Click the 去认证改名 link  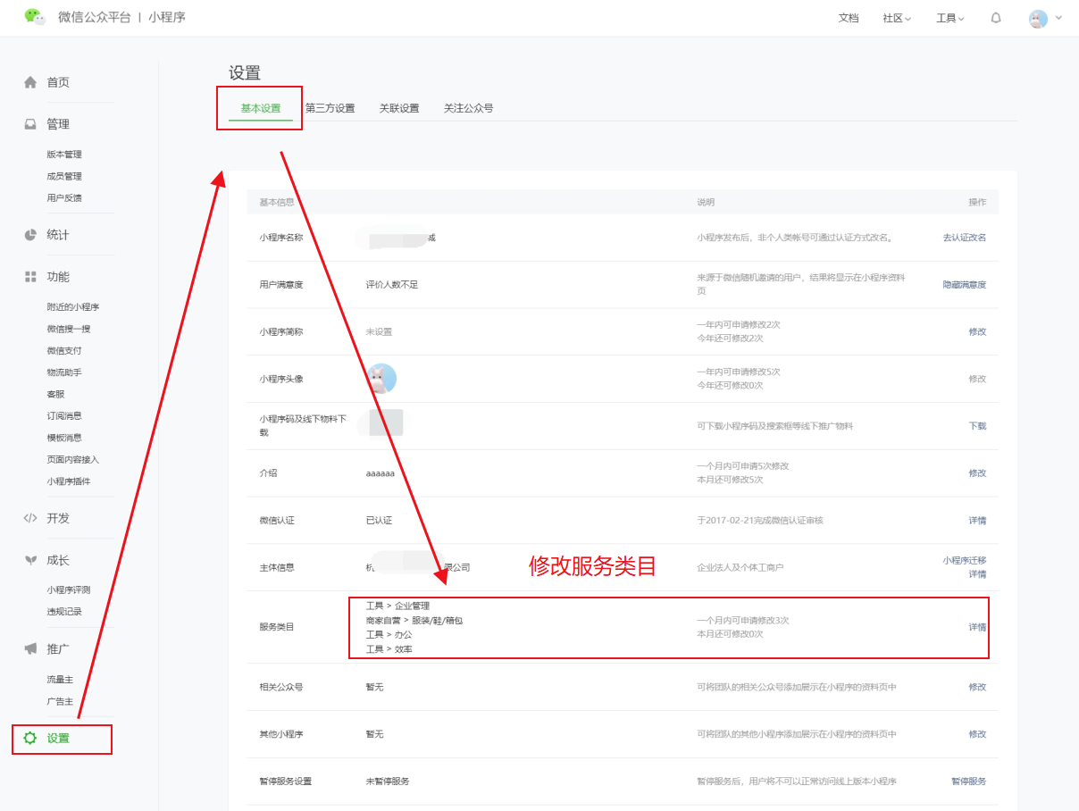[964, 238]
